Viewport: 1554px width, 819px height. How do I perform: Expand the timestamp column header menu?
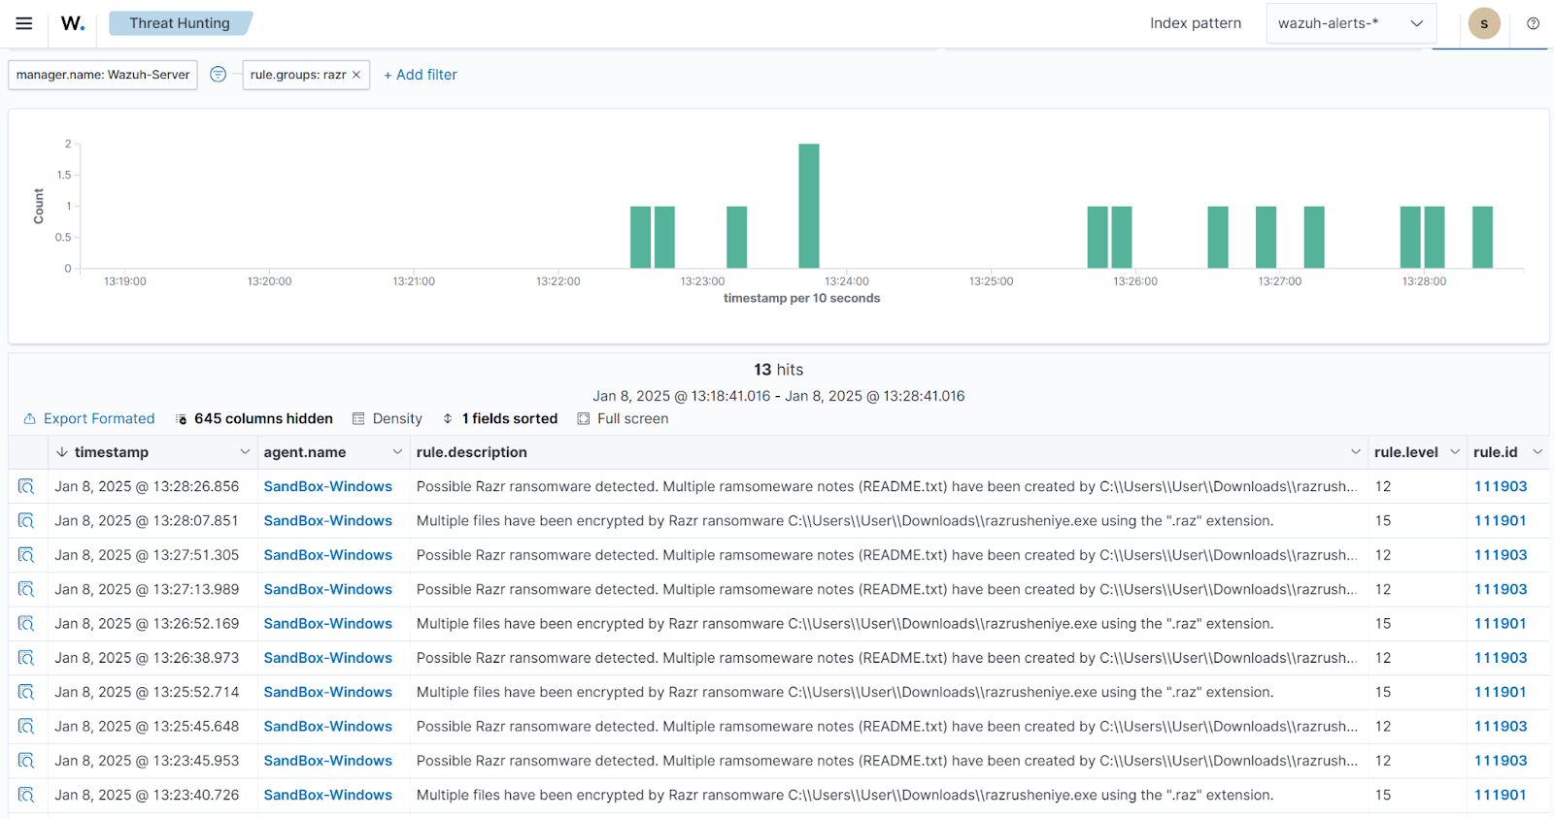tap(245, 452)
